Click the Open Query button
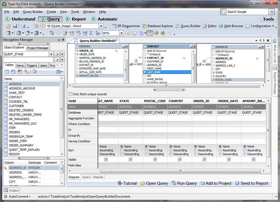 click(154, 183)
